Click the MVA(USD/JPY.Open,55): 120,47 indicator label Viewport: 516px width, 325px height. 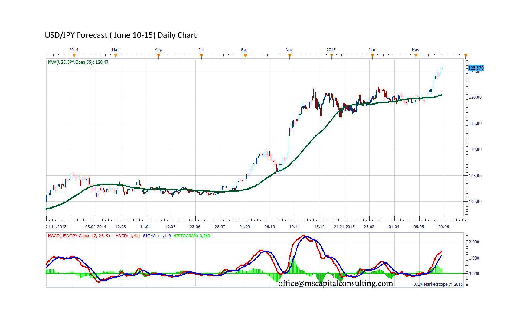coord(78,62)
